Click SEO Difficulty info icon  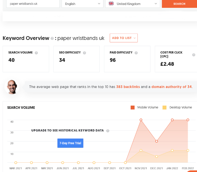pyautogui.click(x=85, y=53)
